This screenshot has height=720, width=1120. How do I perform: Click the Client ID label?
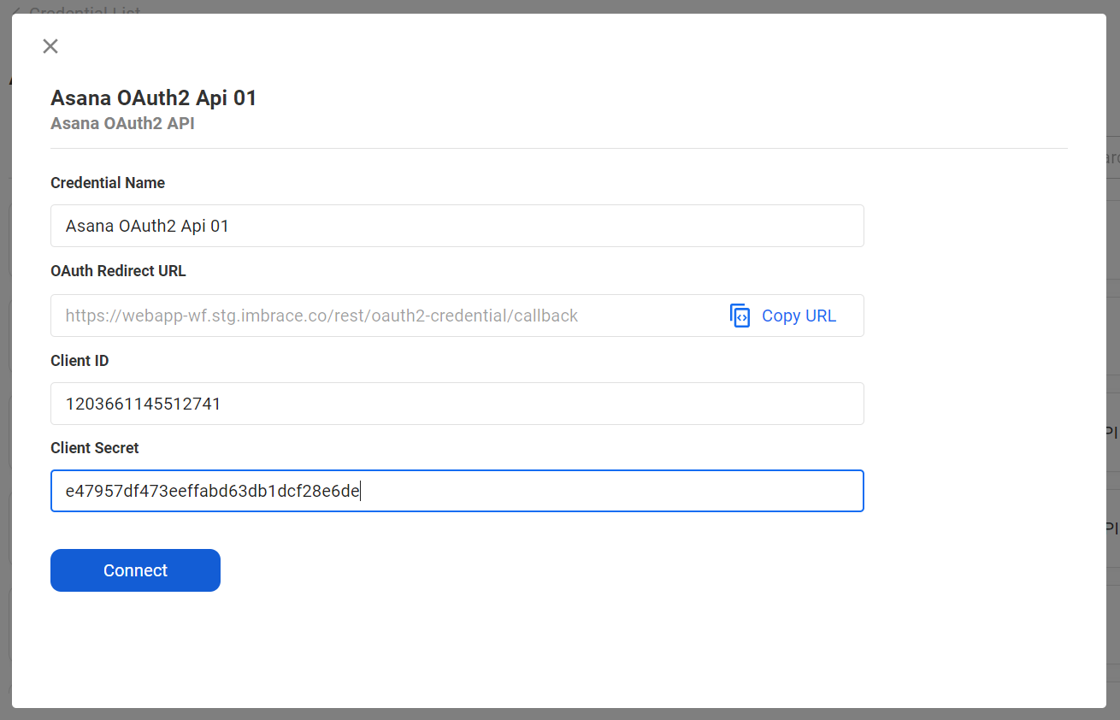[x=80, y=361]
